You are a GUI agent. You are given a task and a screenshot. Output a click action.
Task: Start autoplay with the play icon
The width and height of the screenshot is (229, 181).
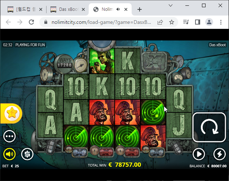coord(199,154)
